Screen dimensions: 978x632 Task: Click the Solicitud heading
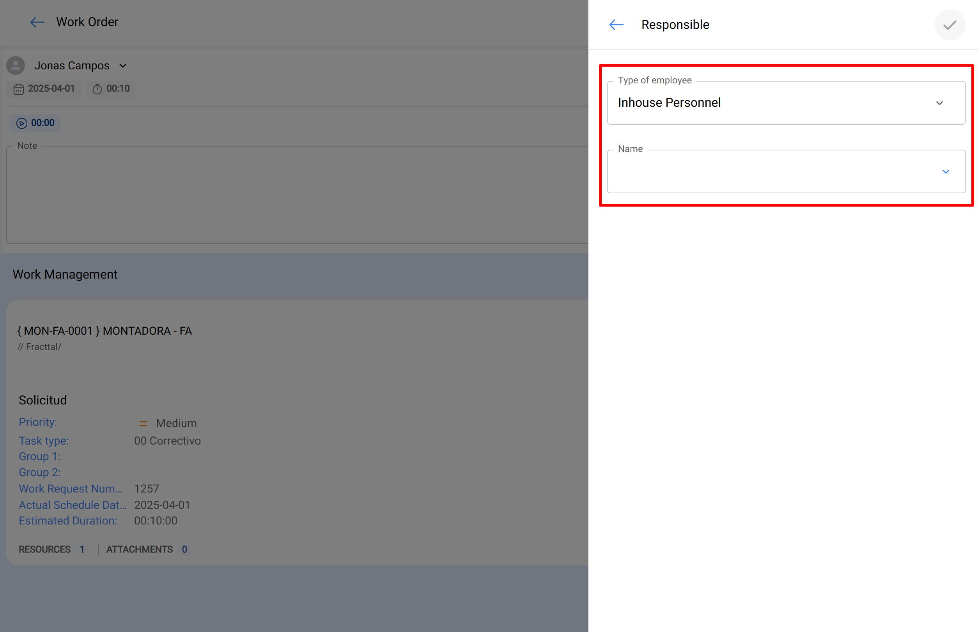coord(43,400)
